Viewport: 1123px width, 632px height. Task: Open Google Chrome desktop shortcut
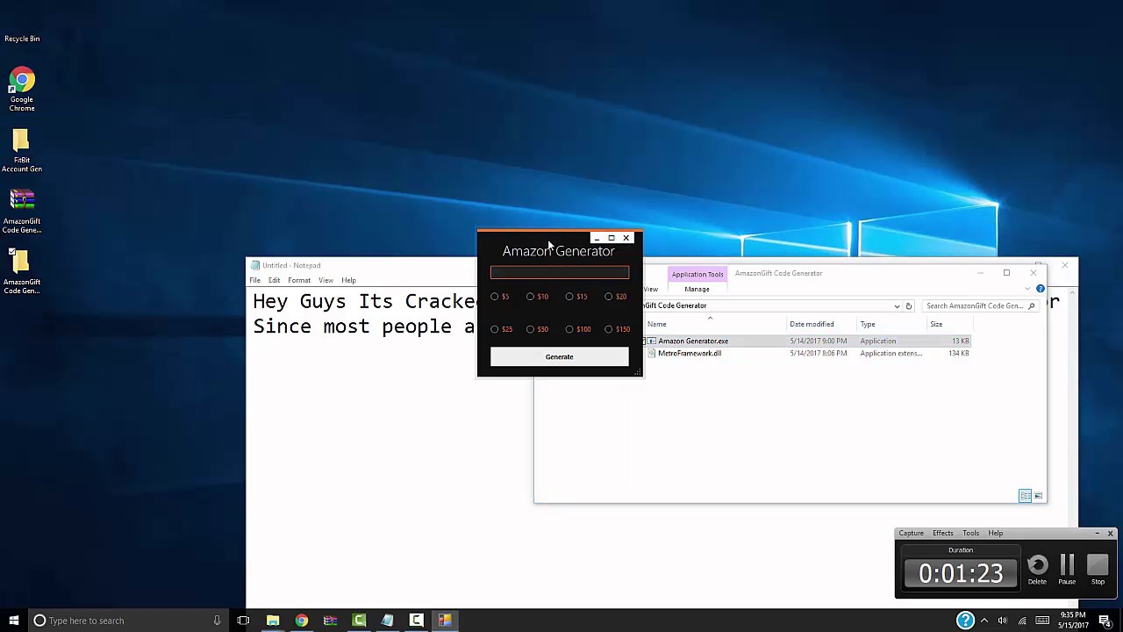click(x=22, y=90)
